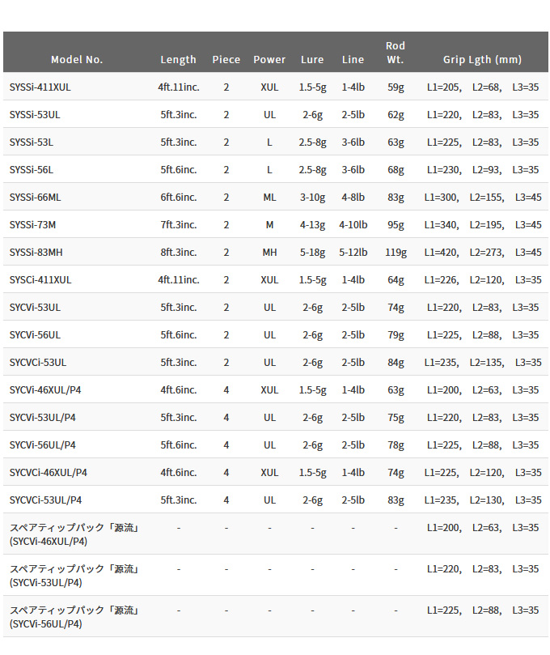The height and width of the screenshot is (655, 550).
Task: Select the Grip Lgth (mm) header
Action: coord(482,60)
